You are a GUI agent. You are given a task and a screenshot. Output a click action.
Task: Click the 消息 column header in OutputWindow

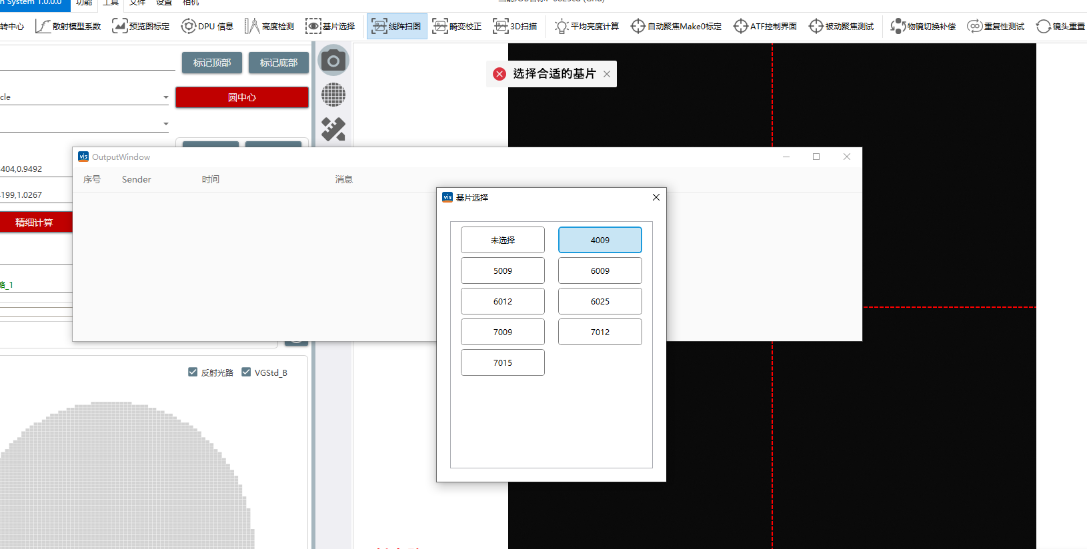(343, 179)
